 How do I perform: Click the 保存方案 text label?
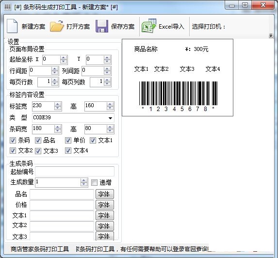click(x=123, y=27)
